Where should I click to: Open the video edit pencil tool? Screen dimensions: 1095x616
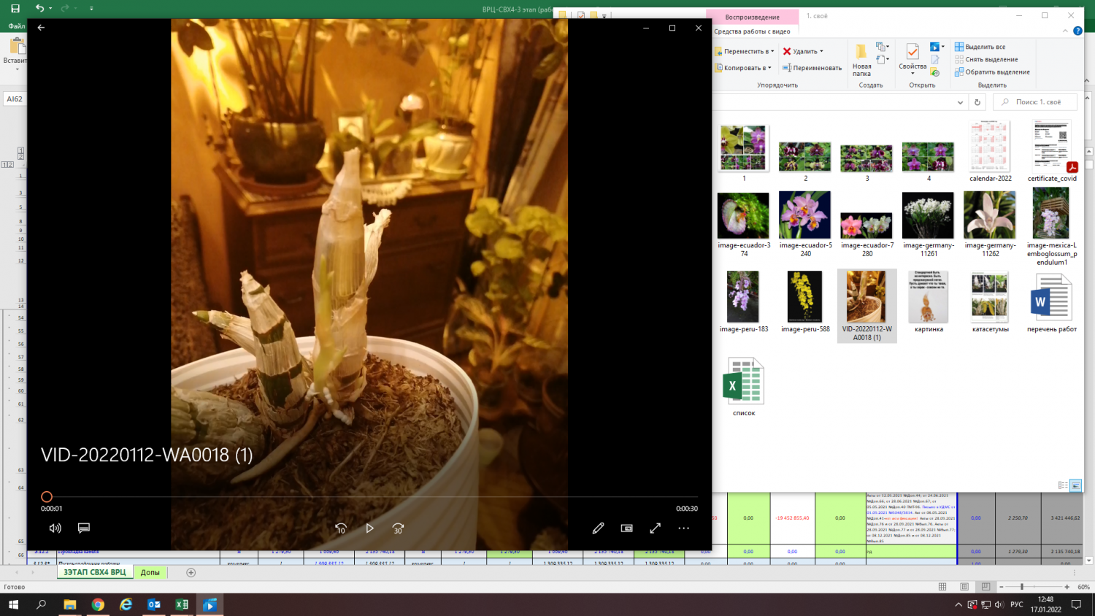(598, 528)
